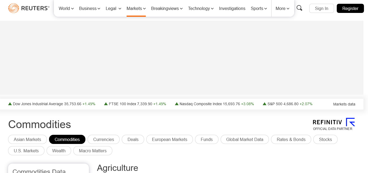The width and height of the screenshot is (368, 173).
Task: Click the Dow Jones green up-arrow ticker
Action: (x=10, y=104)
